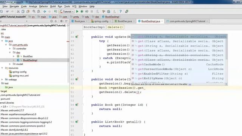Navigate Back with the blue arrow icon
Viewport: 242px width, 136px height.
pos(45,12)
